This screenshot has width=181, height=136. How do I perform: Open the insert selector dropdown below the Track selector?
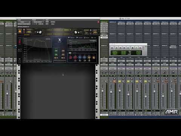pos(24,24)
